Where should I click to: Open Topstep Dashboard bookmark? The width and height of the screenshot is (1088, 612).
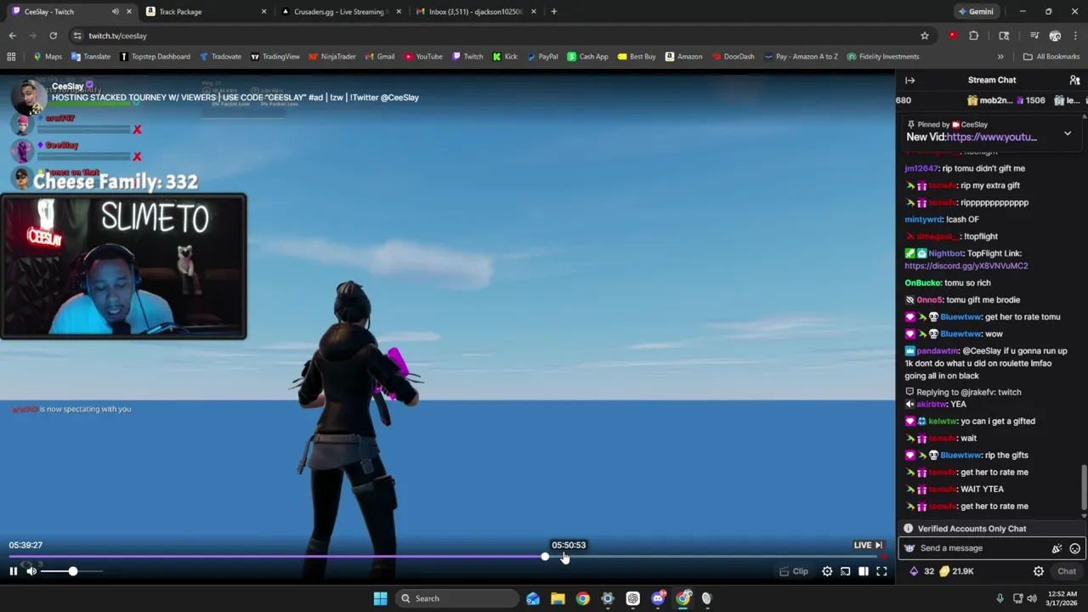click(155, 57)
